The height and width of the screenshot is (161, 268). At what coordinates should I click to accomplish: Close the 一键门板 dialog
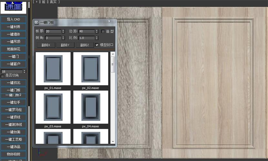coord(109,21)
